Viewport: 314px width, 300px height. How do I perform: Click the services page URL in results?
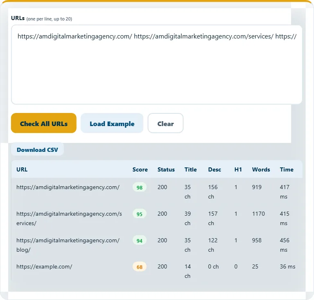69,218
